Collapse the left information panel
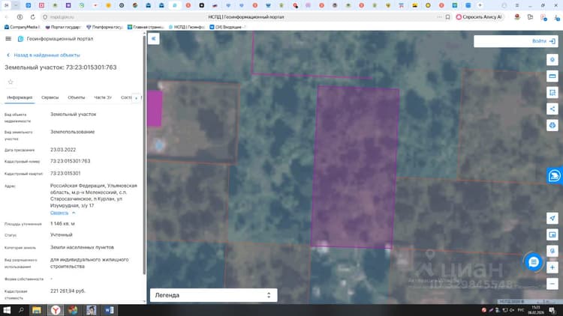This screenshot has width=563, height=316. [154, 39]
